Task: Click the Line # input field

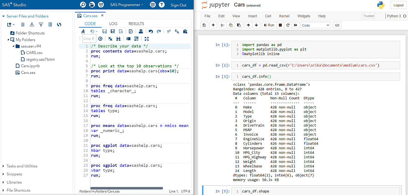Action: 89,38
